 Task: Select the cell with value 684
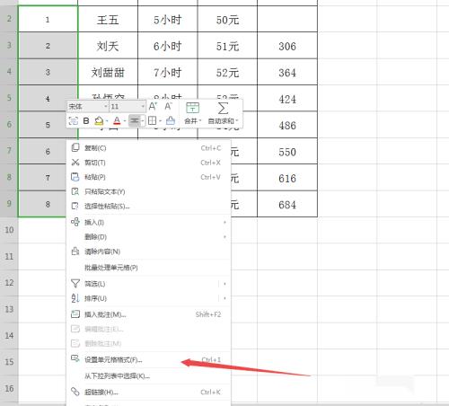(x=287, y=204)
